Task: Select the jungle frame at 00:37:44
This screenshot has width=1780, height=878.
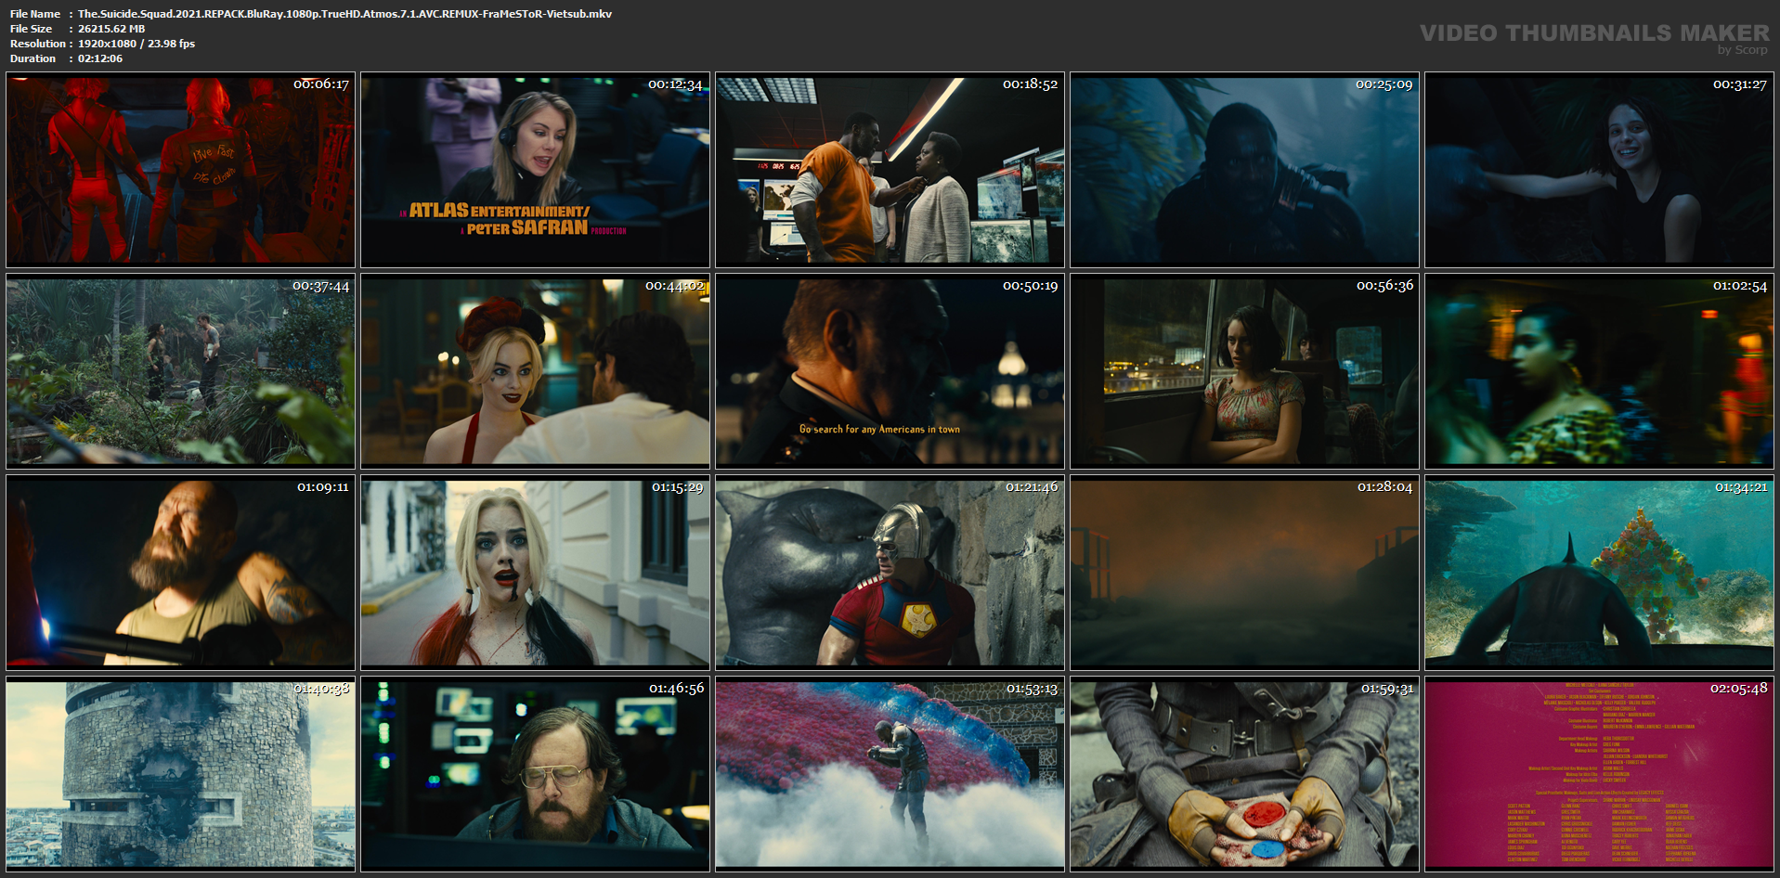Action: [180, 371]
